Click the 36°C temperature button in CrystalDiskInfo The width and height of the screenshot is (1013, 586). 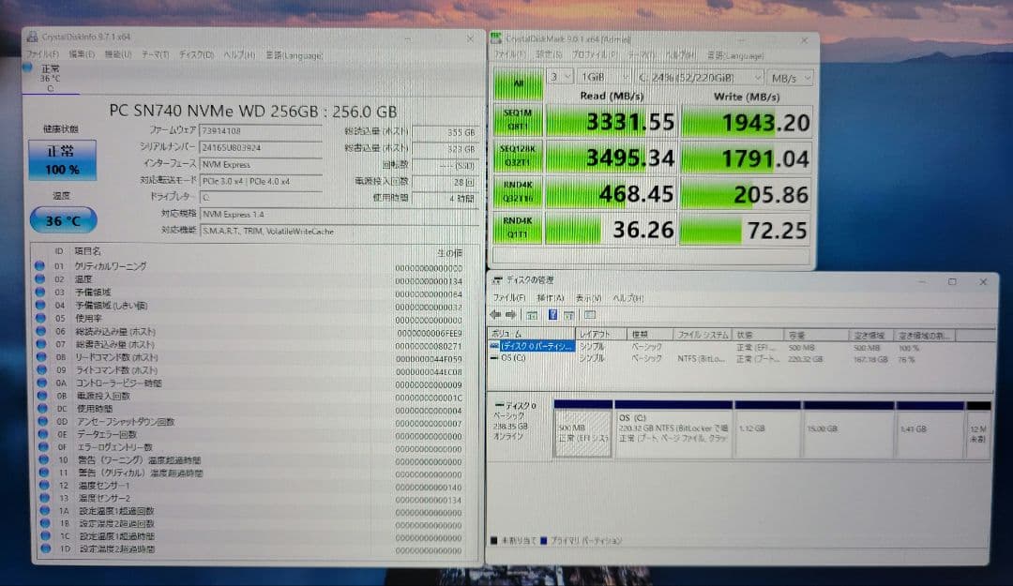tap(62, 220)
